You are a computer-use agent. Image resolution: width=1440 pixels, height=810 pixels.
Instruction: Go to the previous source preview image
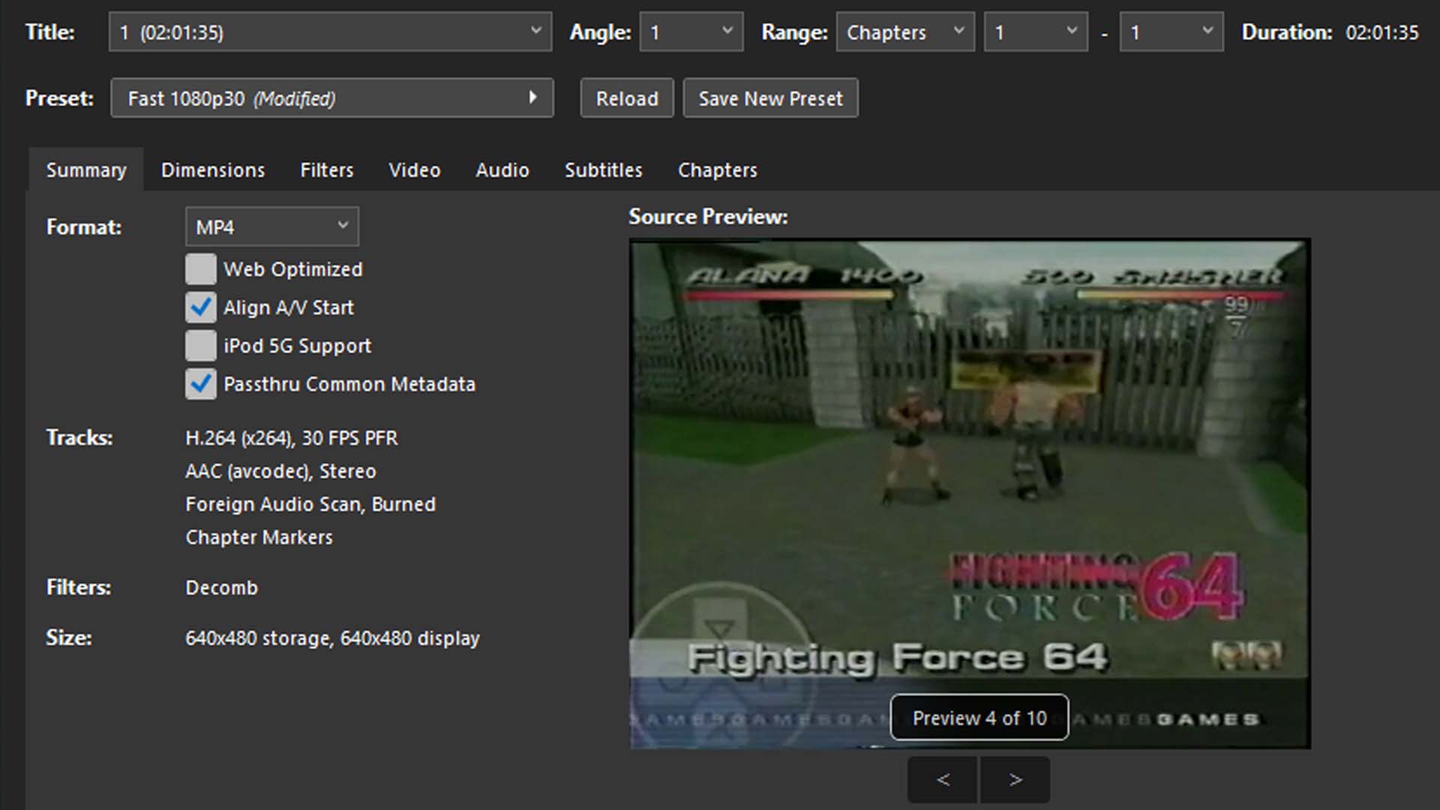[943, 780]
